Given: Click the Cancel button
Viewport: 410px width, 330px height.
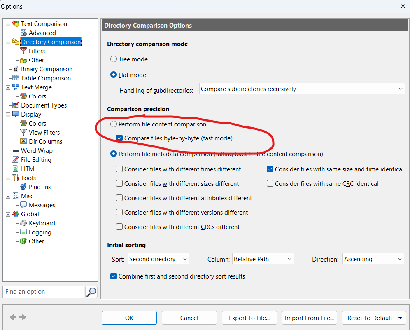Looking at the screenshot, I should [x=189, y=318].
